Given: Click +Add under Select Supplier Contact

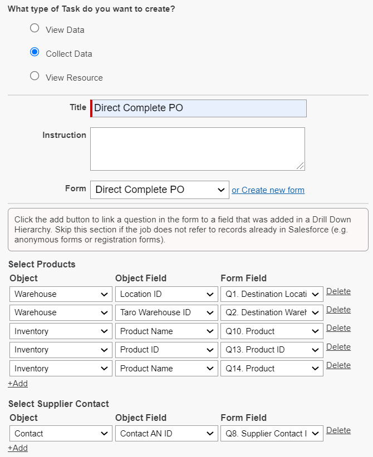Looking at the screenshot, I should [x=18, y=448].
